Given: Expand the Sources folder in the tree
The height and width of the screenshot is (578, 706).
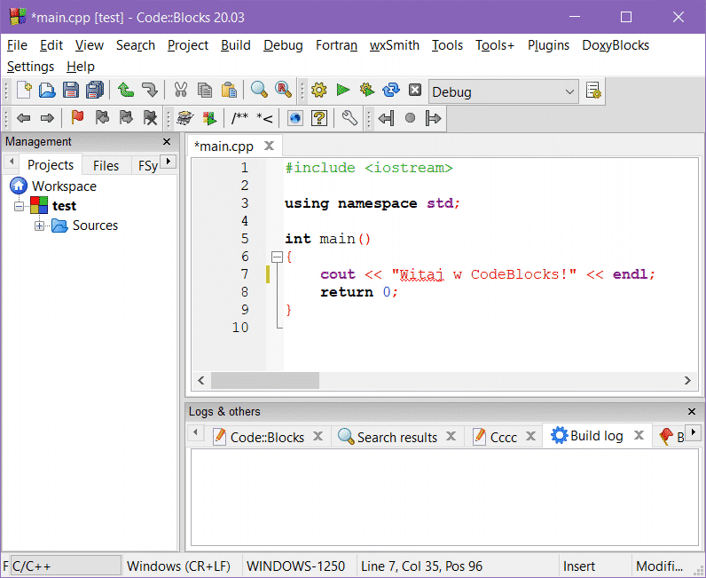Looking at the screenshot, I should point(39,226).
